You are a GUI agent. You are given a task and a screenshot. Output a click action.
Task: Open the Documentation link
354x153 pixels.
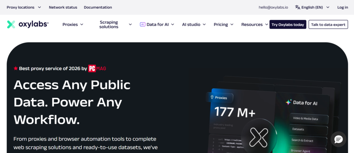click(x=98, y=7)
